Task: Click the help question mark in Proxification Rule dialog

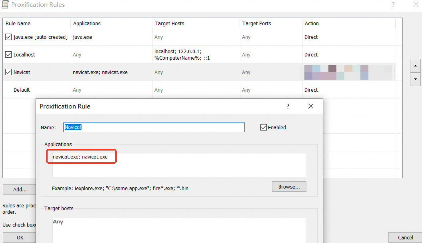Action: (288, 106)
